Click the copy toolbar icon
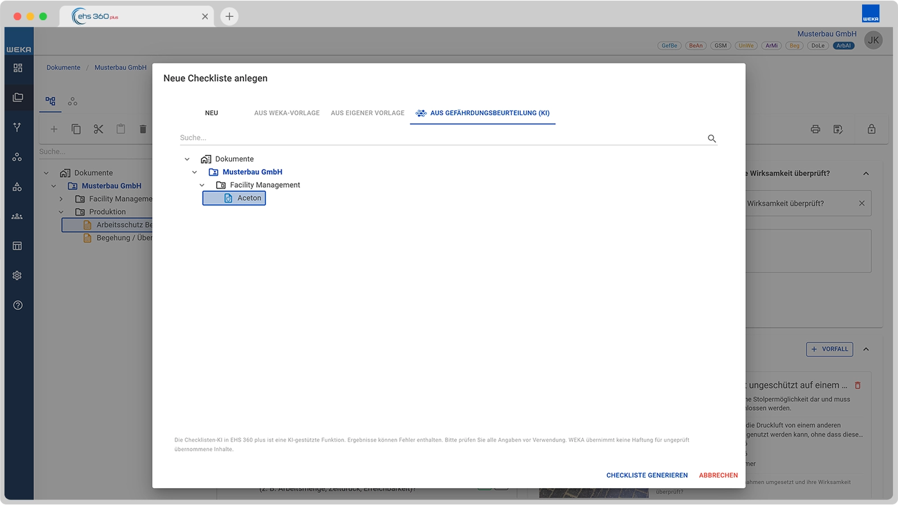Viewport: 898px width, 505px height. tap(76, 129)
